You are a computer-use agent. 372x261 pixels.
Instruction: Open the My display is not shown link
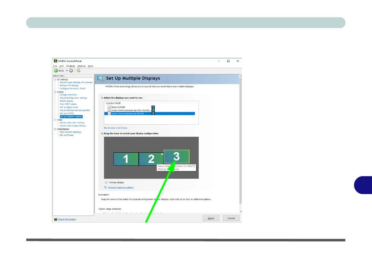116,128
